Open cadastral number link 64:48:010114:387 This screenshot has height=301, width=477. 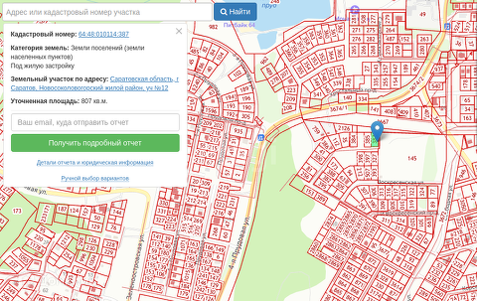click(104, 34)
